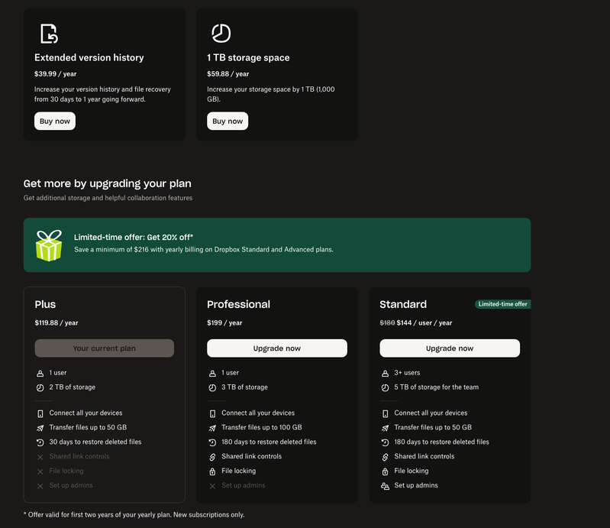
Task: Click the green gift box icon
Action: point(49,245)
